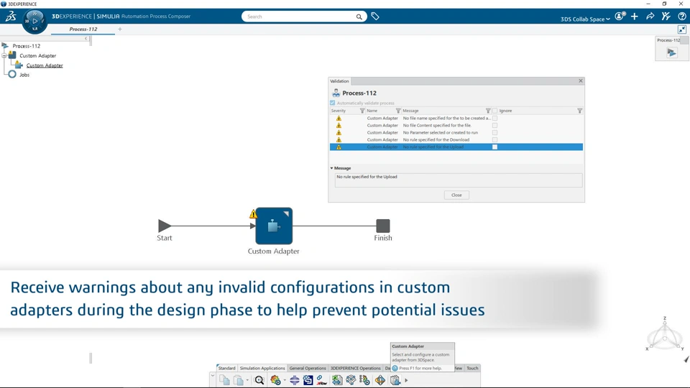This screenshot has height=388, width=690.
Task: Click the compass play button
Action: click(x=34, y=21)
